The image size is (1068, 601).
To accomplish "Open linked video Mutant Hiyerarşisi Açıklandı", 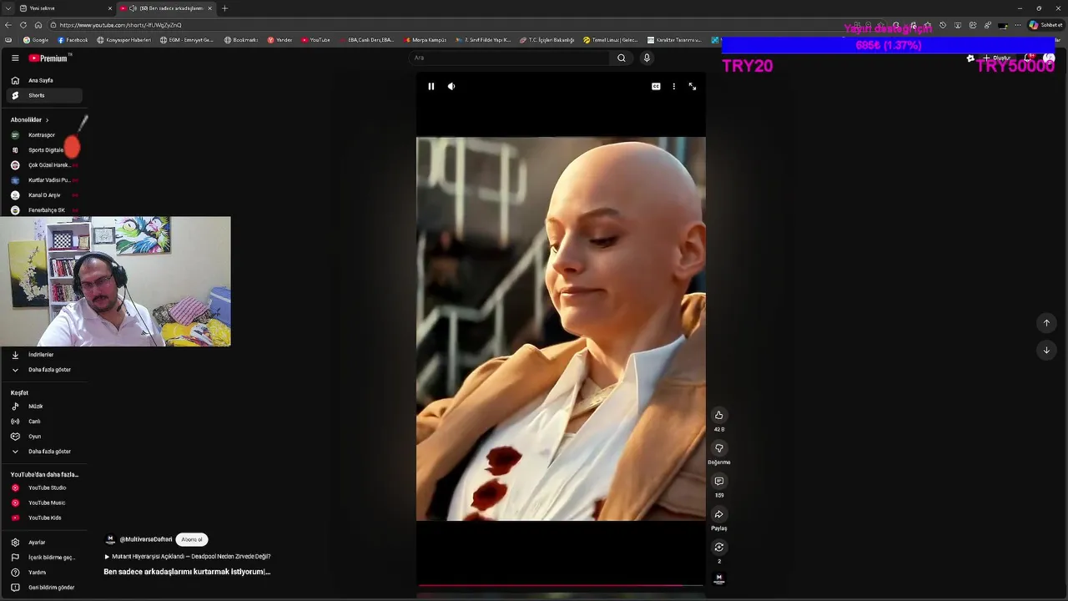I will pos(188,557).
